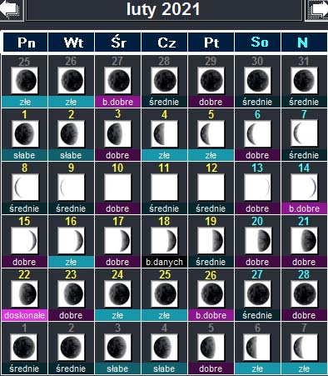Click the moon phase icon for February 16
Image resolution: width=328 pixels, height=376 pixels.
[72, 241]
